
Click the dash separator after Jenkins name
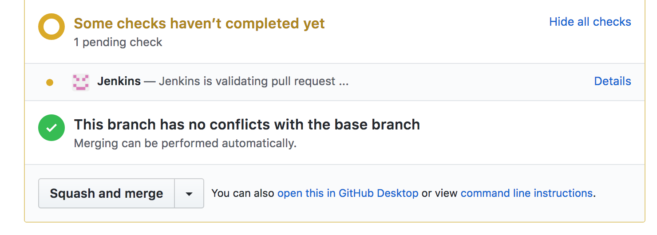[150, 81]
